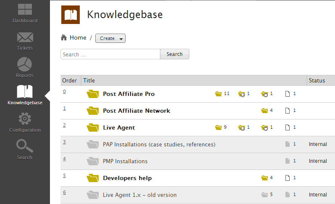
Task: Click subfolder count icon for Developers help
Action: pyautogui.click(x=264, y=178)
